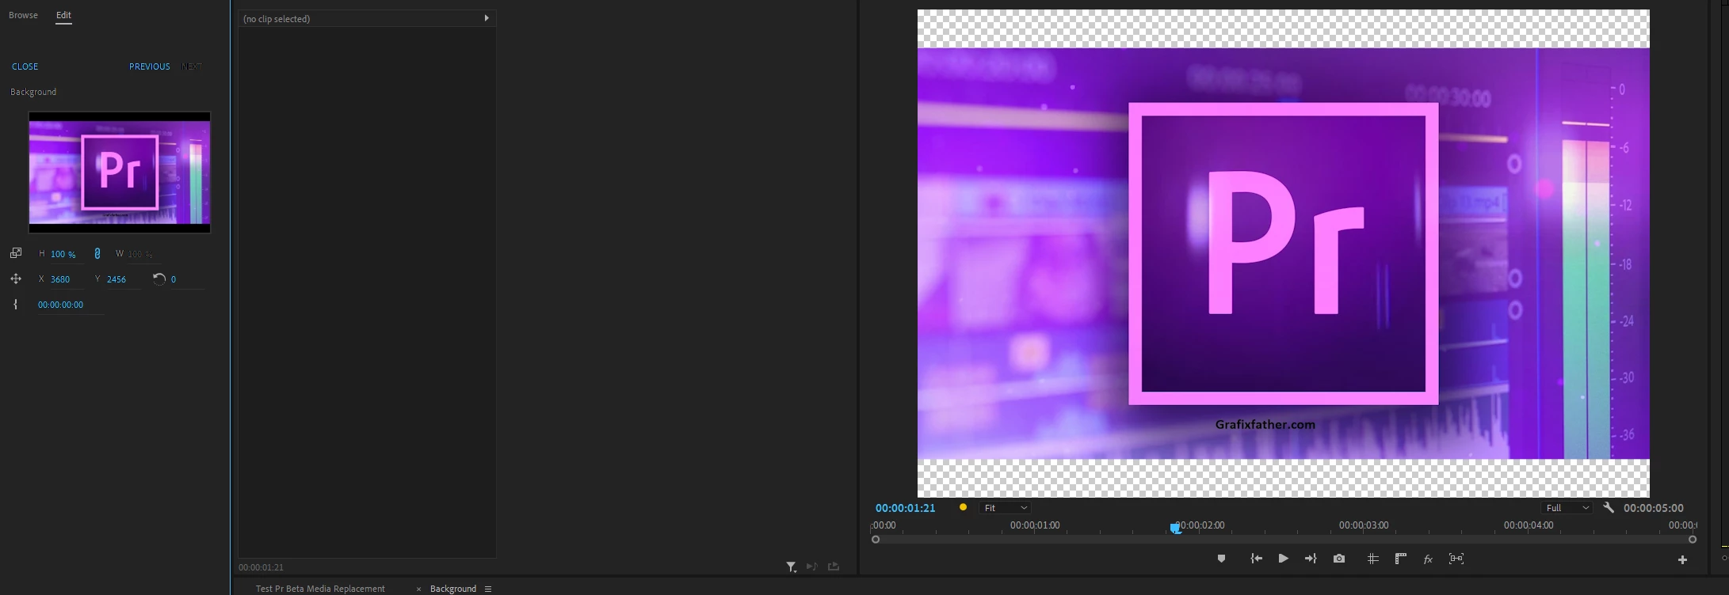Switch to Test Pr Beta Media Replacement tab
This screenshot has height=595, width=1729.
[320, 589]
